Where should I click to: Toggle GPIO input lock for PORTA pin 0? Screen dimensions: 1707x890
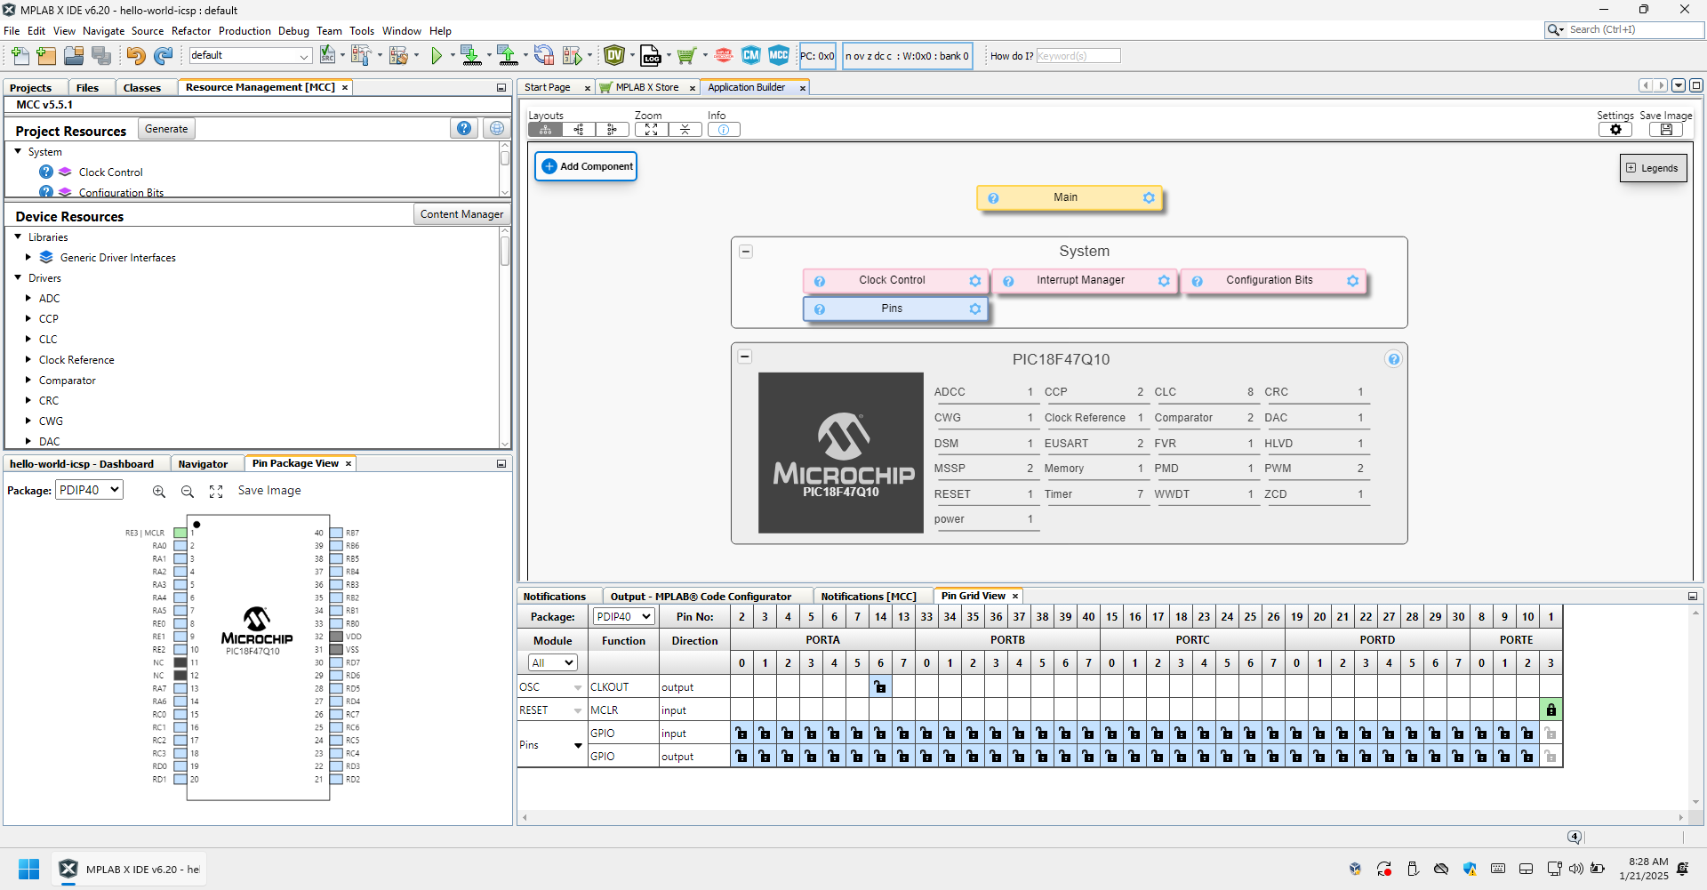pyautogui.click(x=741, y=734)
